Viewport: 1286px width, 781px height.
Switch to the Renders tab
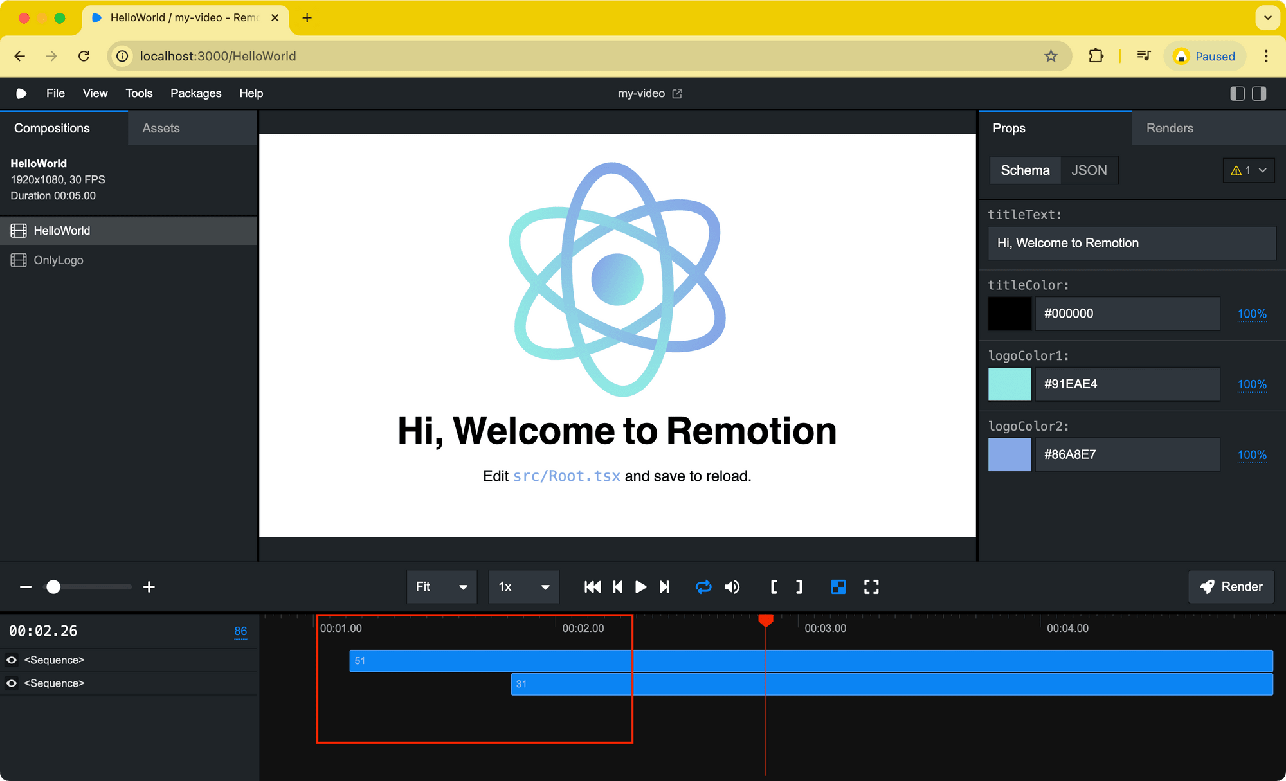click(x=1209, y=128)
